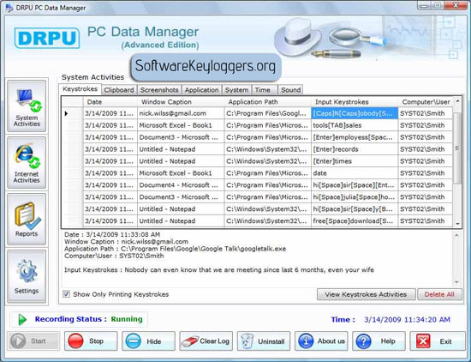Click table scrollbar down arrow
The image size is (471, 362).
(457, 224)
